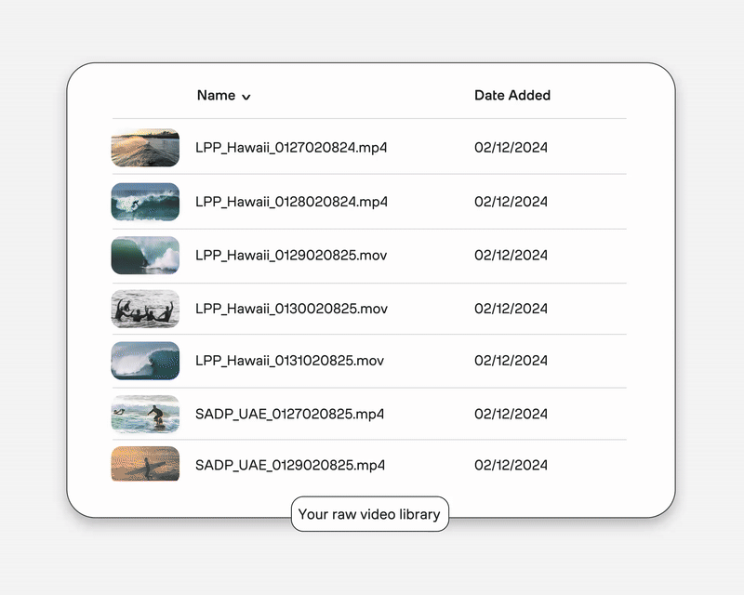The width and height of the screenshot is (744, 595).
Task: Select the black-and-white LPP_Hawaii_0130020825 thumbnail
Action: [145, 309]
